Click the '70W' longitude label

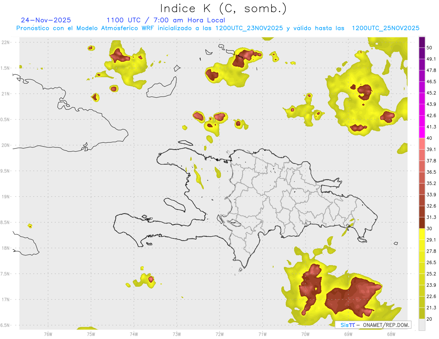pyautogui.click(x=305, y=334)
